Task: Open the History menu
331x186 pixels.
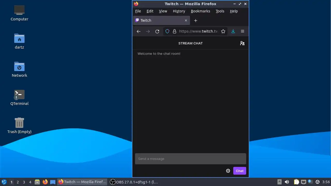Action: 179,11
